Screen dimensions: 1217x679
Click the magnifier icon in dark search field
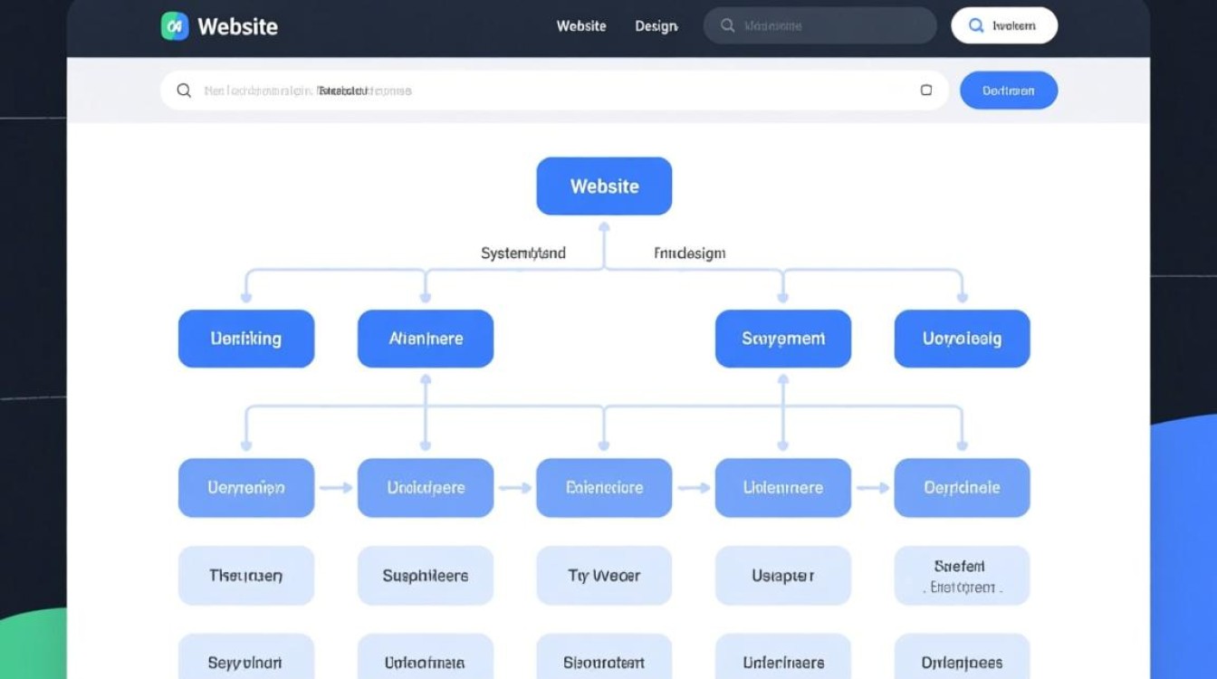[x=727, y=26]
